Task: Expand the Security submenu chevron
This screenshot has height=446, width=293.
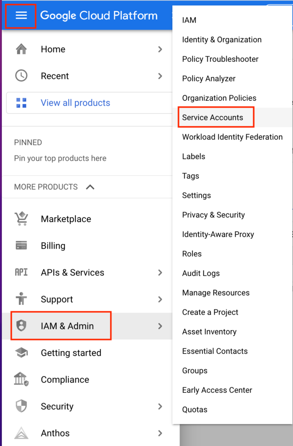Action: coord(160,406)
